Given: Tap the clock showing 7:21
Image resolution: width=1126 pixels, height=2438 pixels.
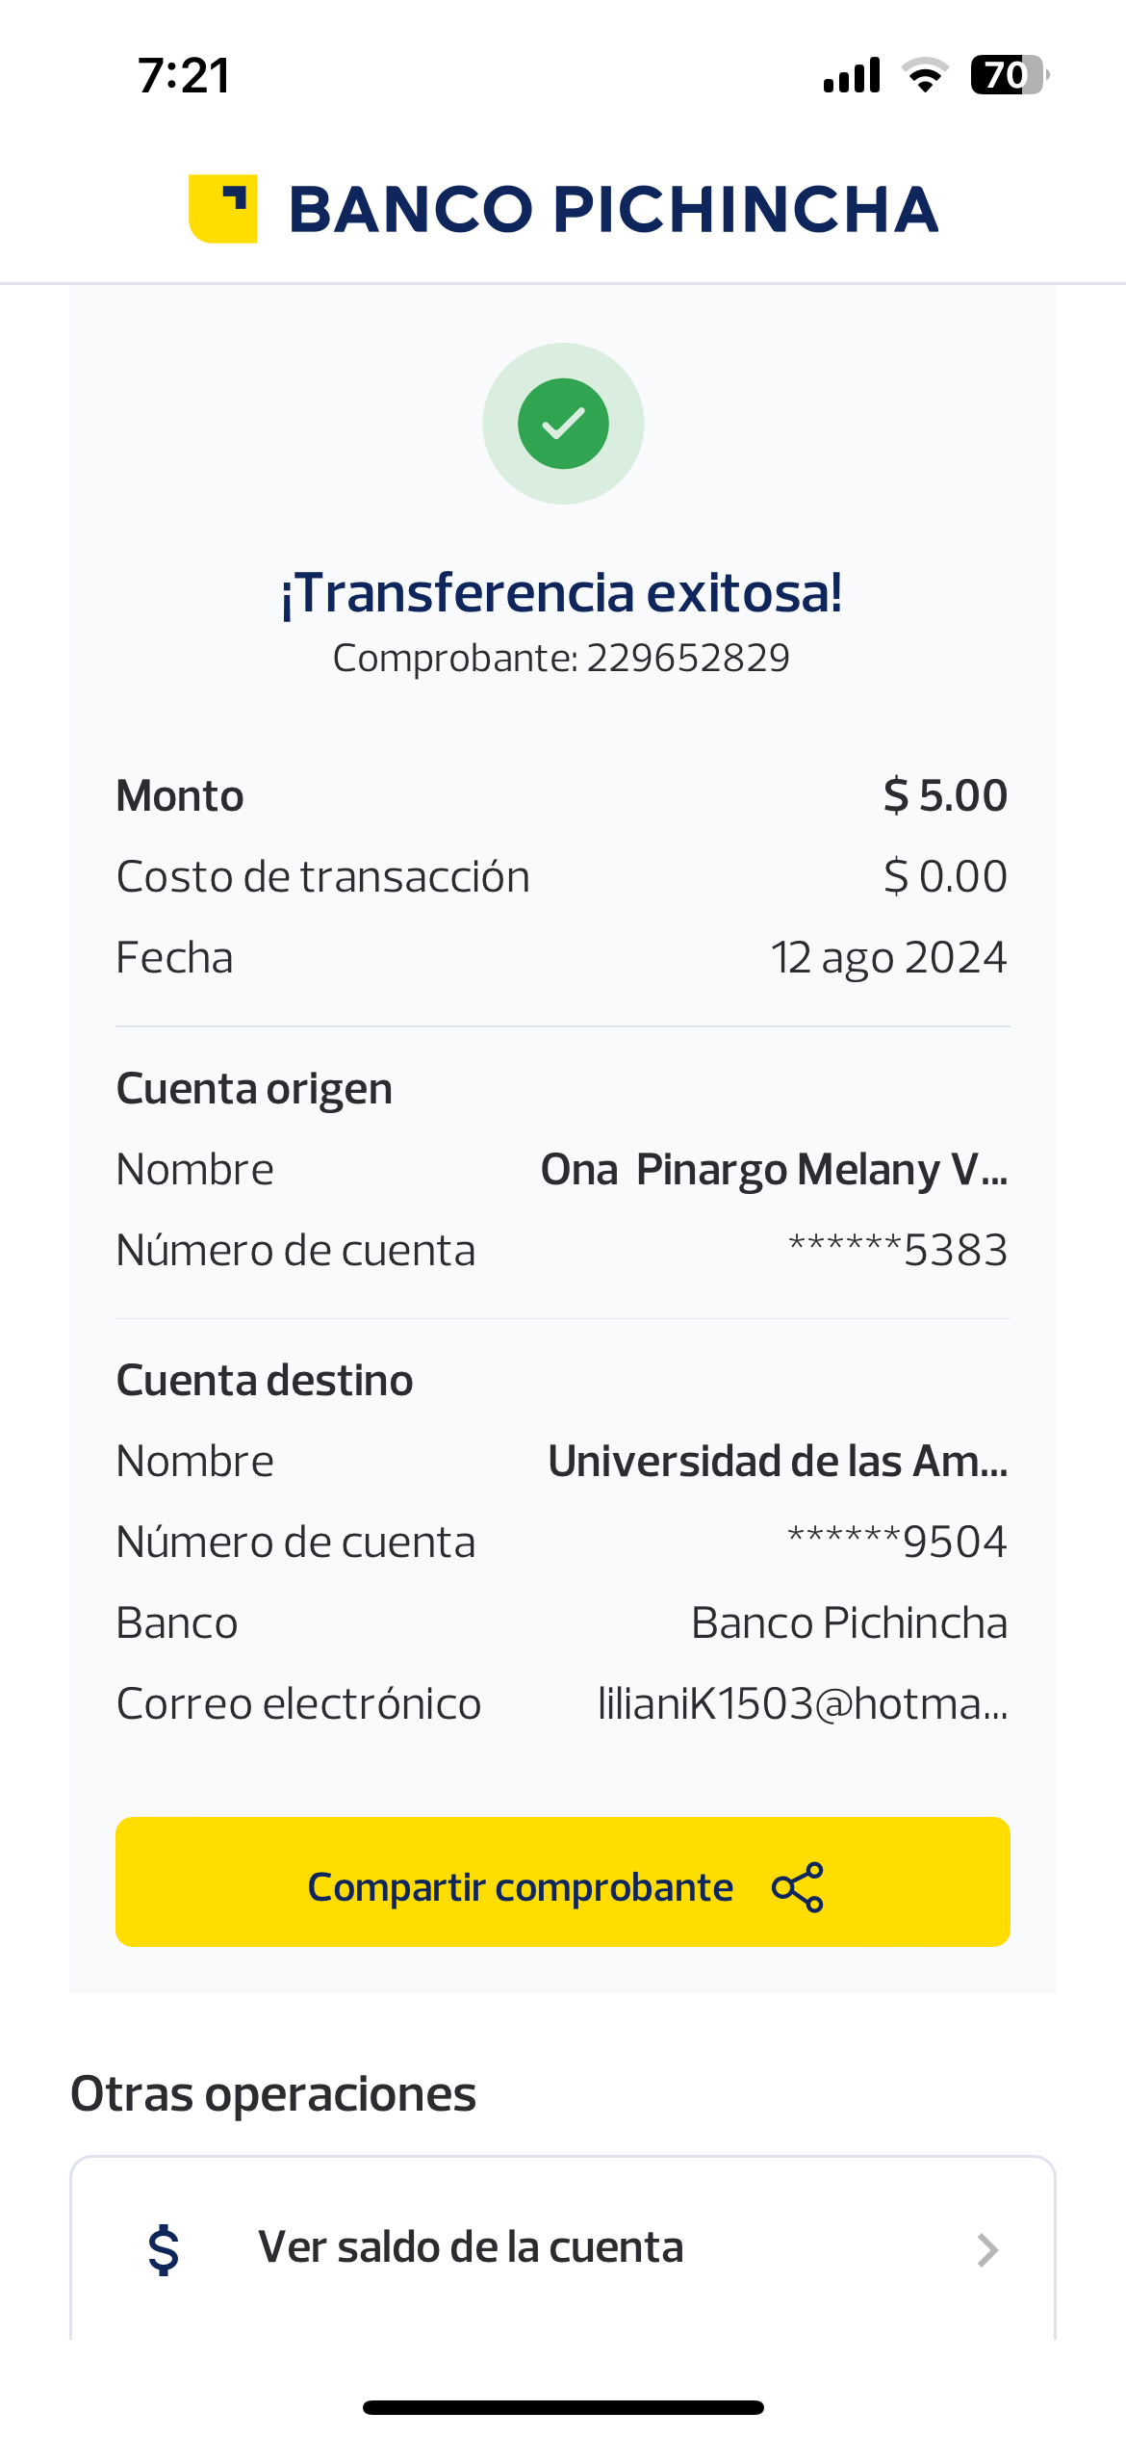Looking at the screenshot, I should 184,75.
